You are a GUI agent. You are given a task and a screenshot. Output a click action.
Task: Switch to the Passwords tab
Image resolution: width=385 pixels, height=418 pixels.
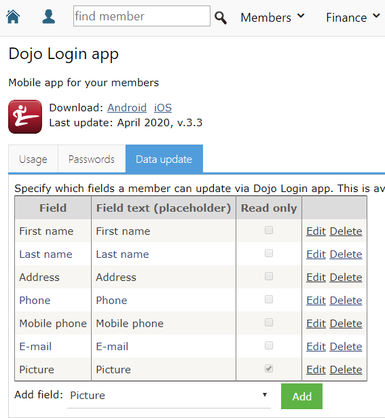92,159
